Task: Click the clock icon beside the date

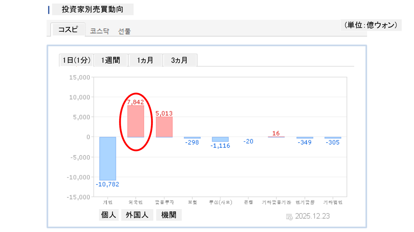Action: tap(289, 217)
